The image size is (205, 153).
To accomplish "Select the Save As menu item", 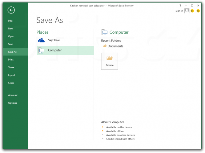I will pos(15,52).
